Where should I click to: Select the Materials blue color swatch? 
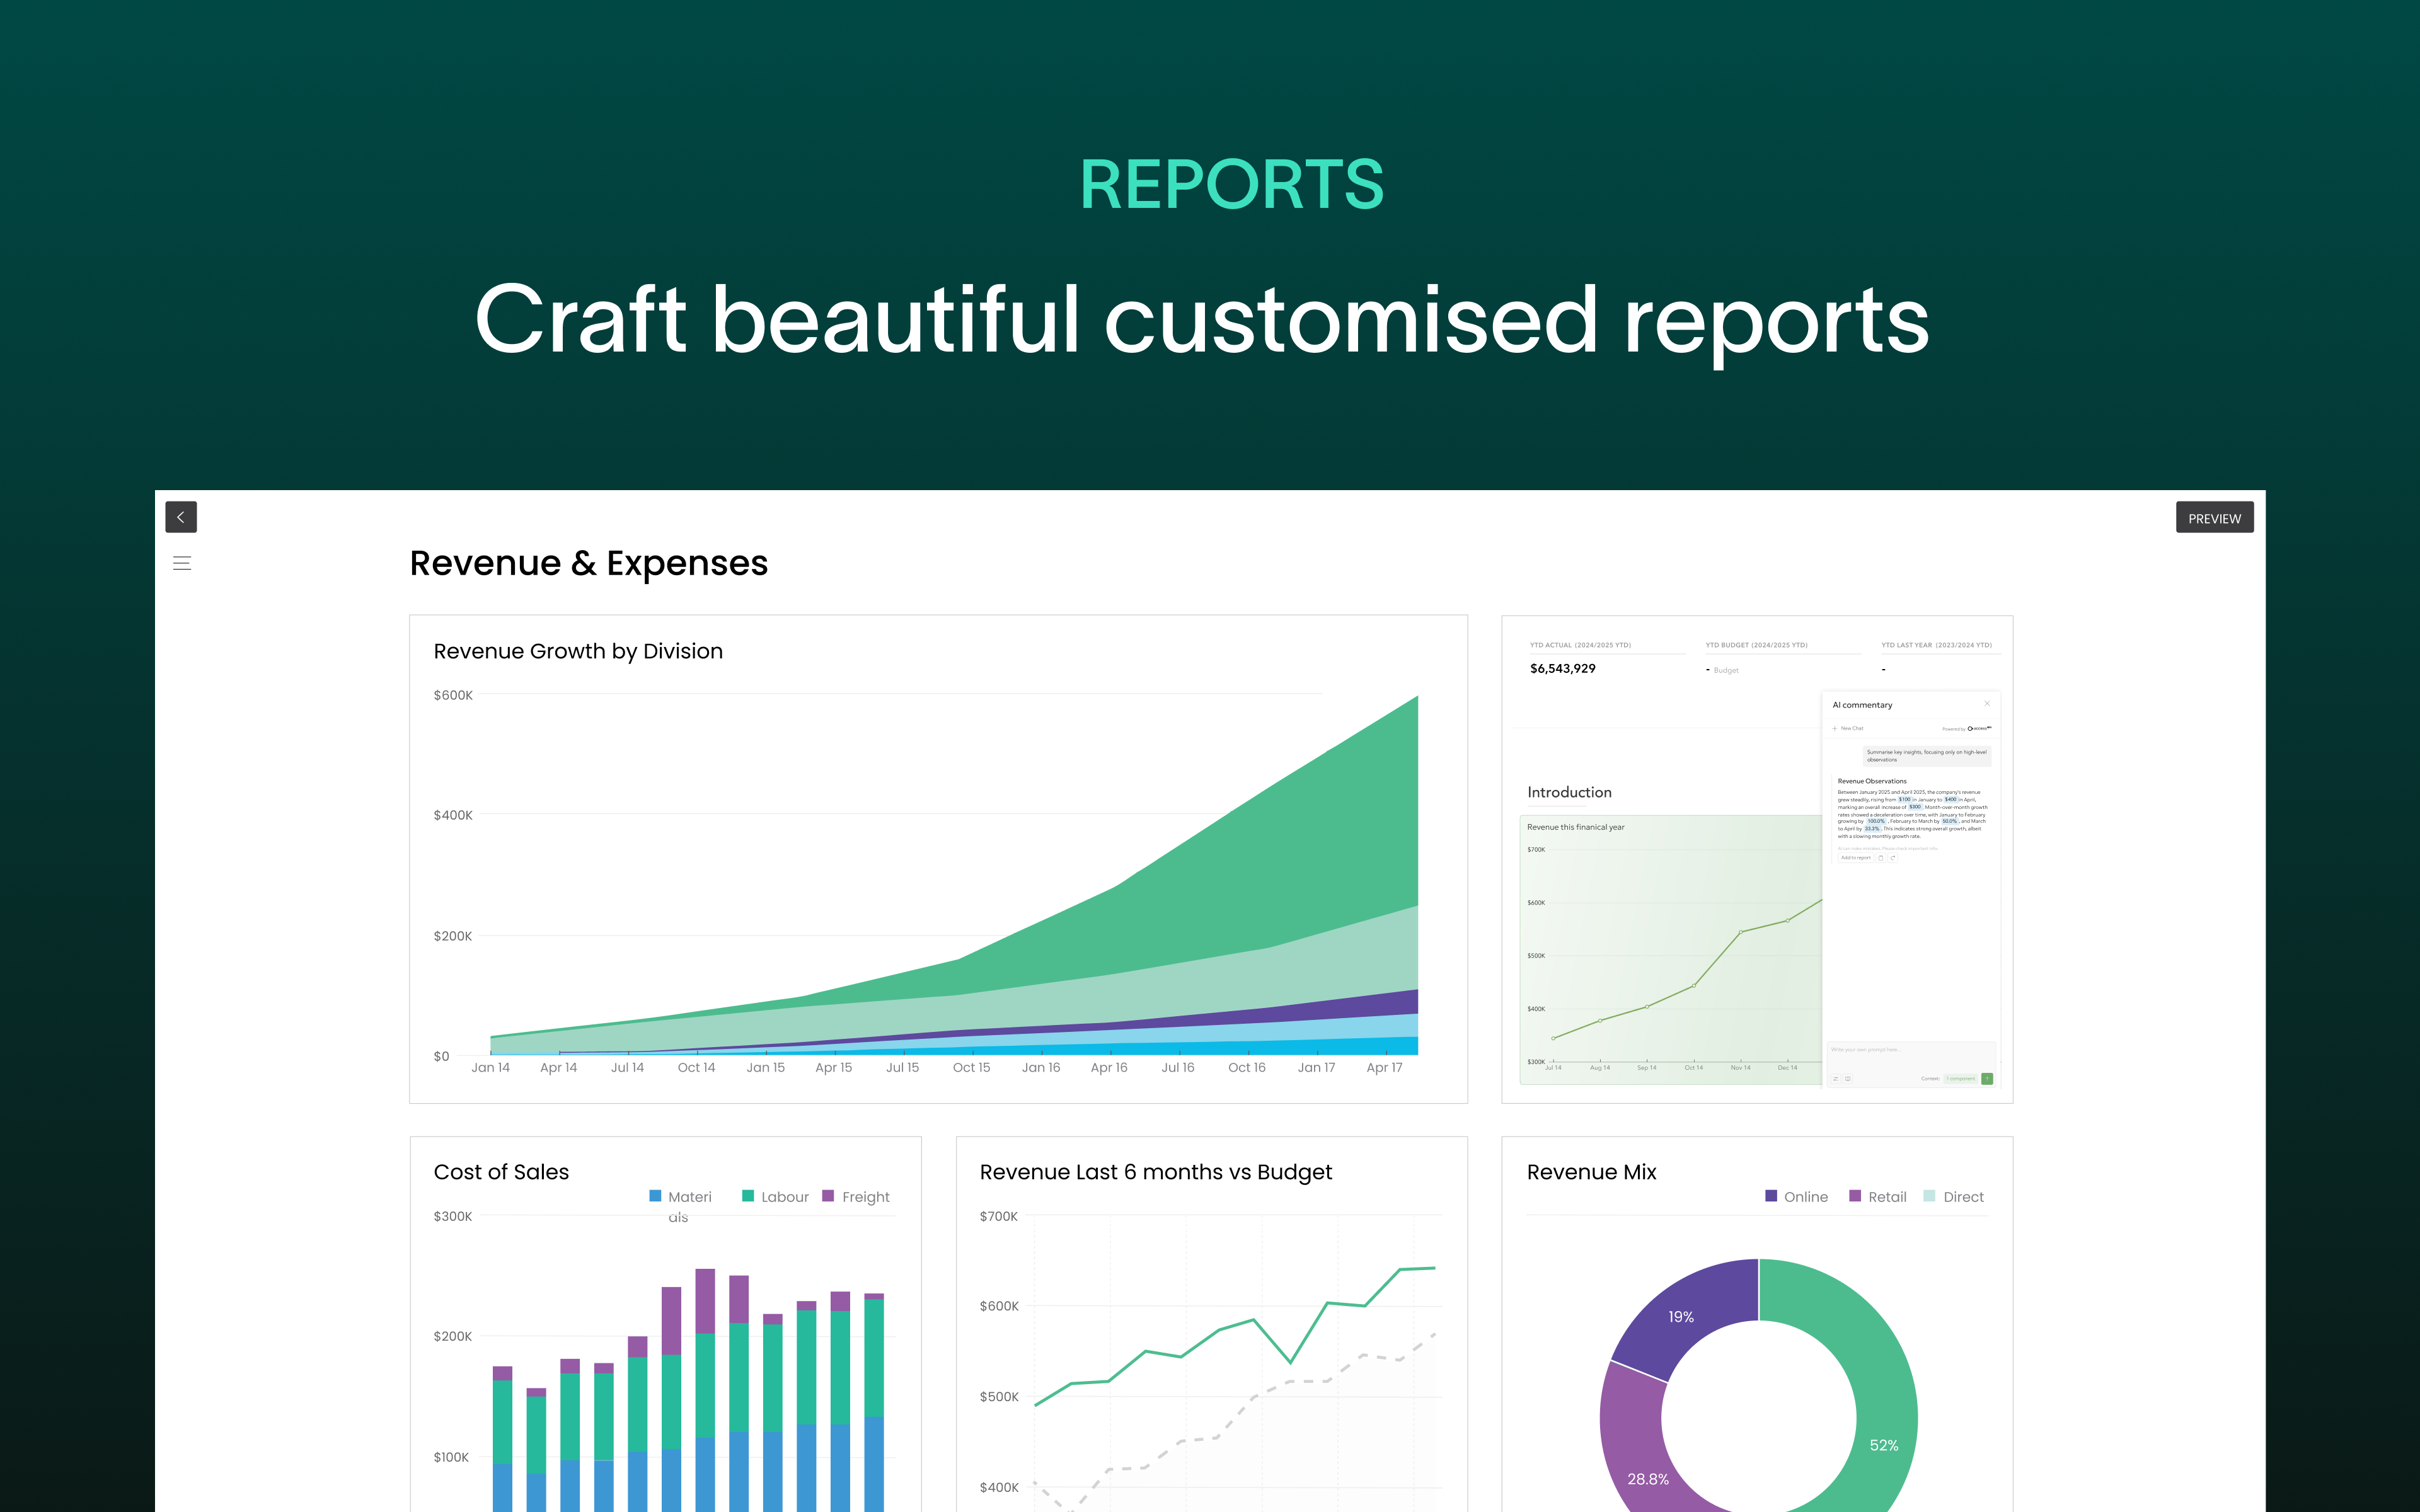coord(655,1196)
